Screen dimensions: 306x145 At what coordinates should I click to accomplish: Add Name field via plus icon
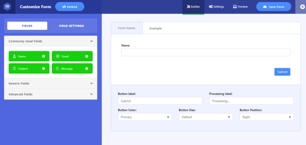[43, 56]
